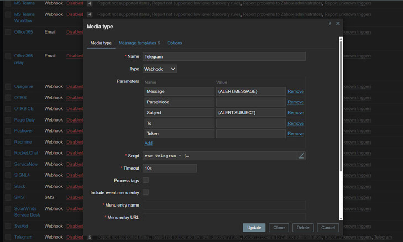Remove the Token parameter
403x242 pixels.
[x=296, y=134]
